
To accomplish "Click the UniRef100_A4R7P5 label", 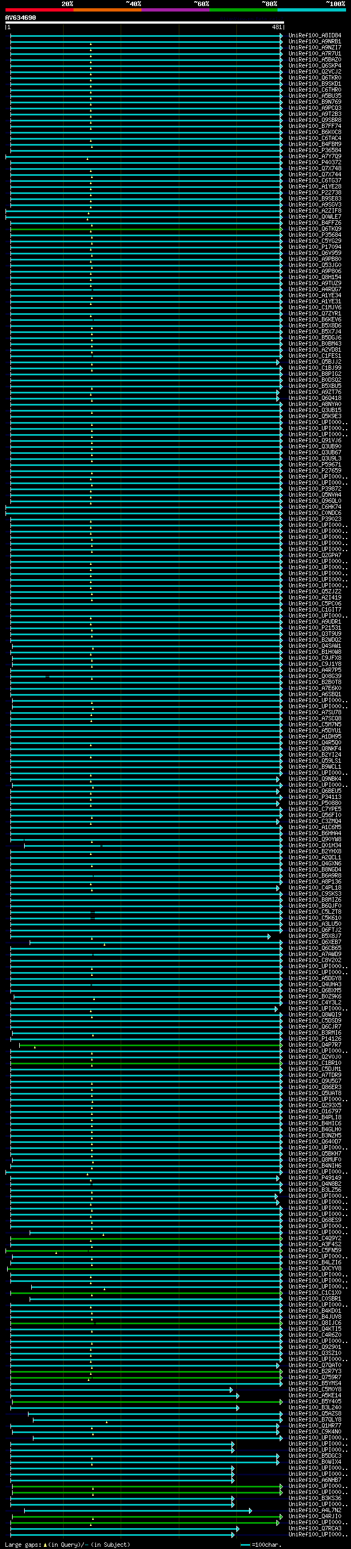I will pos(315,670).
